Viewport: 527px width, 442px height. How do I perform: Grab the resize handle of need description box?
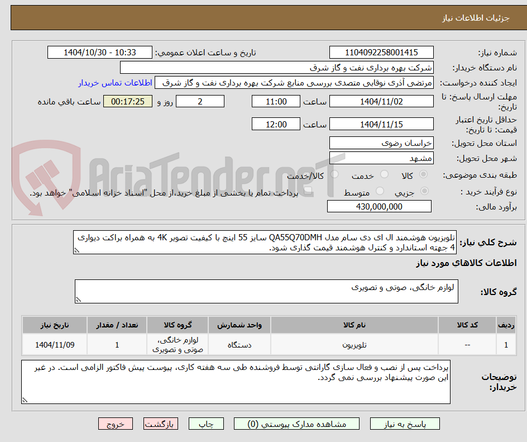coord(76,250)
